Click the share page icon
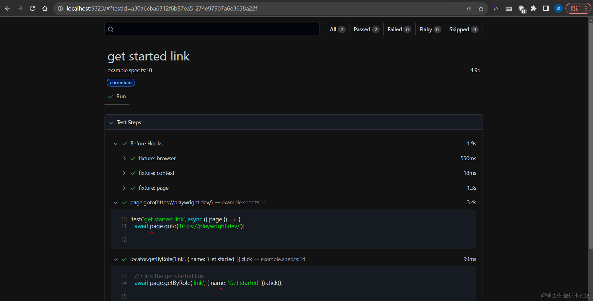 pos(468,9)
